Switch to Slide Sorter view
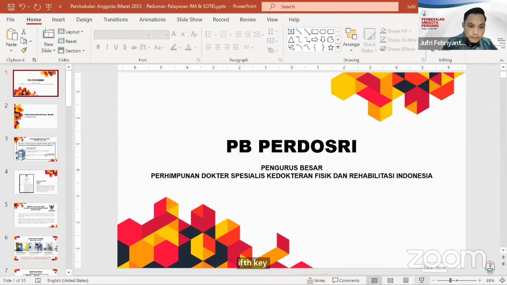The height and width of the screenshot is (285, 507). (390, 280)
